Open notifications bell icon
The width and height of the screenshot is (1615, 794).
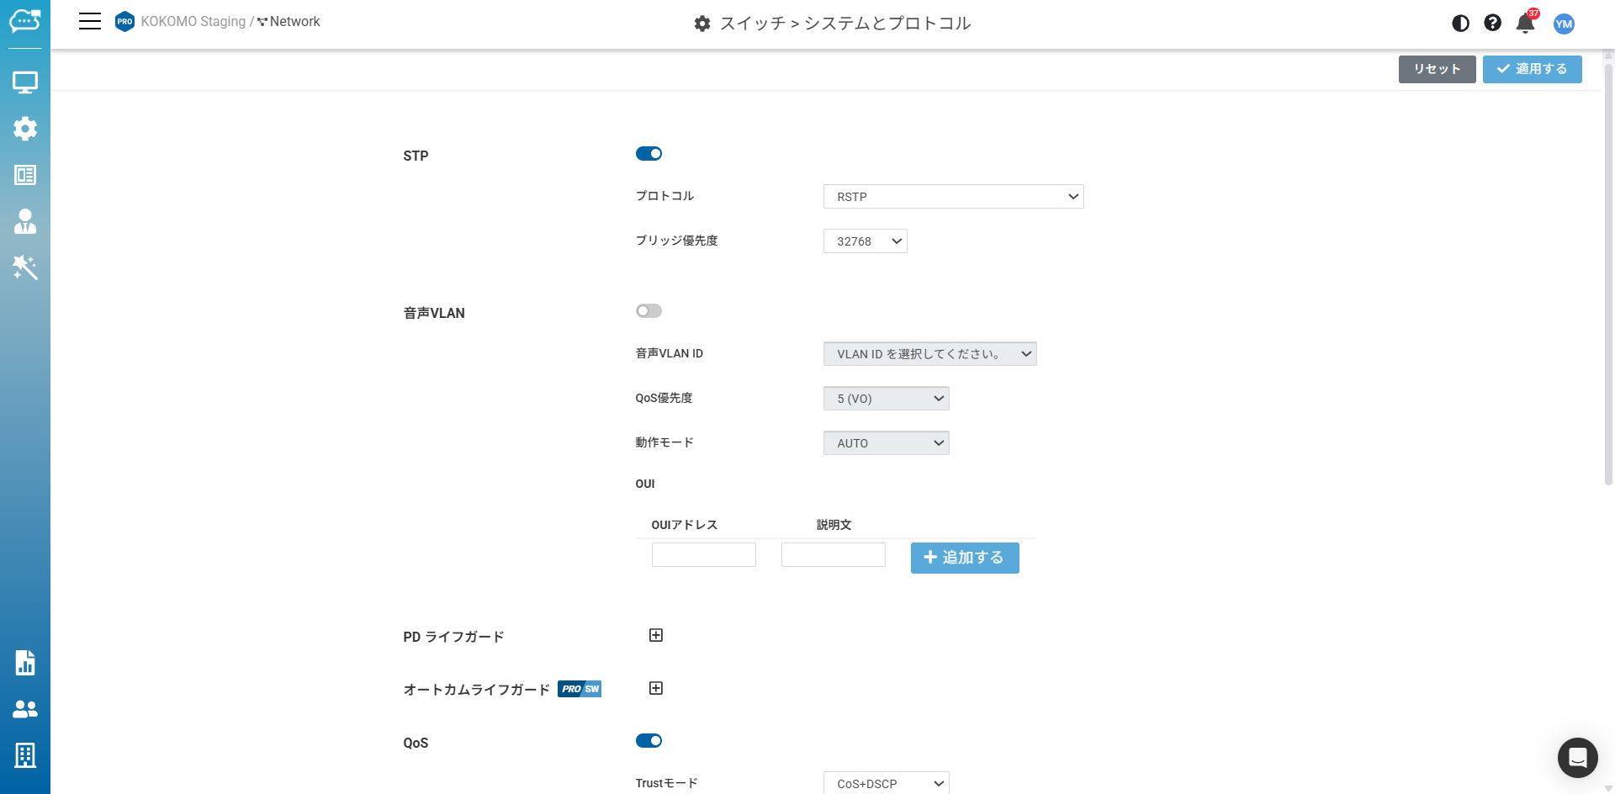tap(1526, 23)
